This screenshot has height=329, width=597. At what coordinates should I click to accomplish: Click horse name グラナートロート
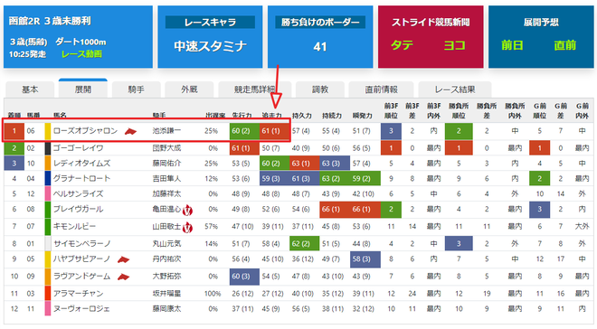81,178
